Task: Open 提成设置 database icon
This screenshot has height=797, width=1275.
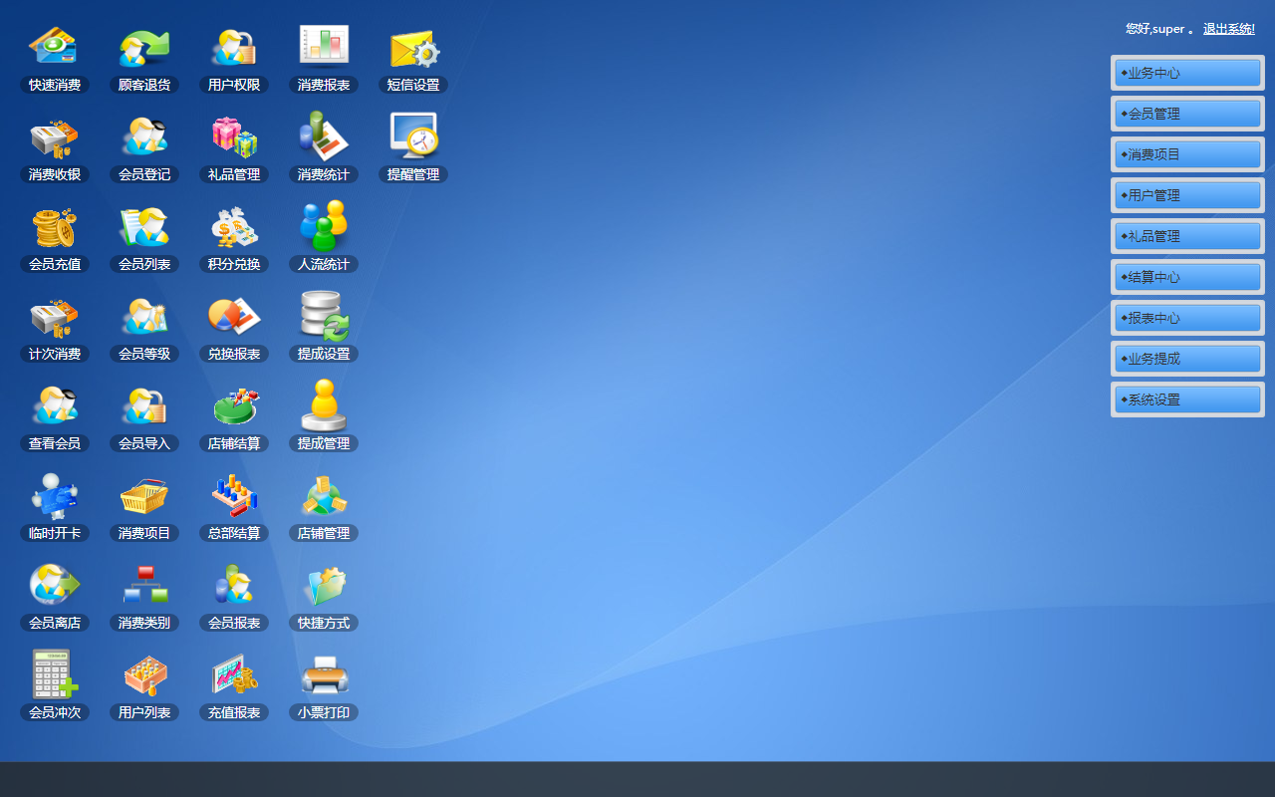Action: (324, 316)
